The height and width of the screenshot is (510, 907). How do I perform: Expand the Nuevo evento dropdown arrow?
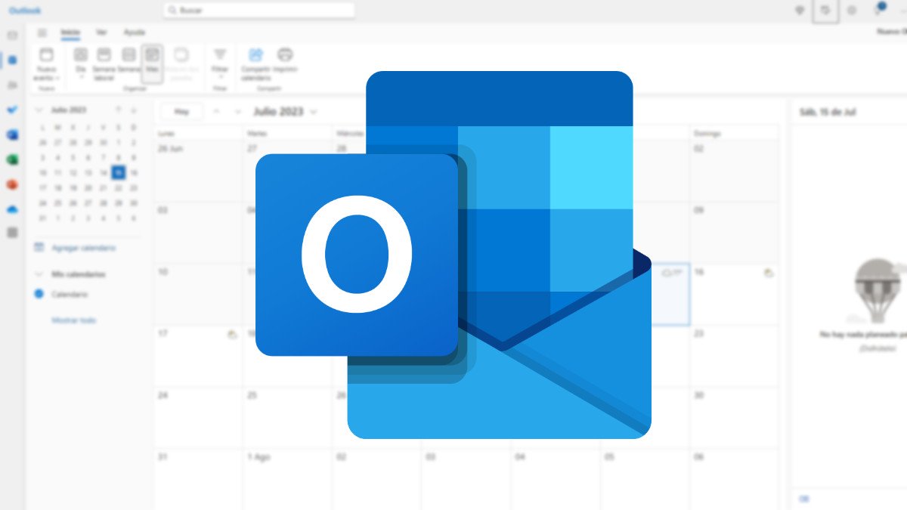pos(57,77)
